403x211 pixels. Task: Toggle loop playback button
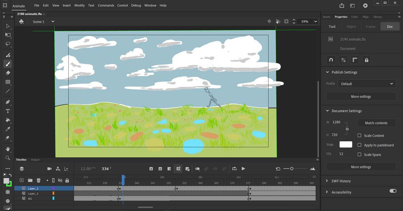click(x=234, y=169)
